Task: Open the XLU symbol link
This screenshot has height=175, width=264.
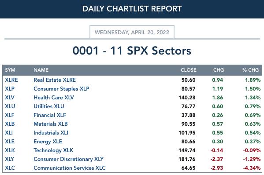Action: (x=10, y=106)
